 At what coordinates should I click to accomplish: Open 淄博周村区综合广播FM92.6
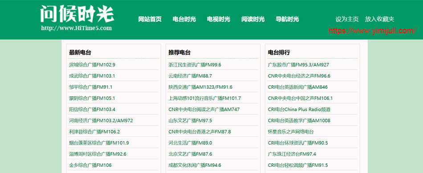(98, 154)
